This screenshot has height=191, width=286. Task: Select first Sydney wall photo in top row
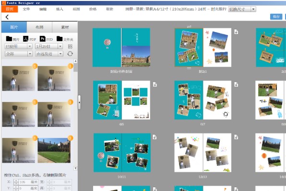click(18, 79)
